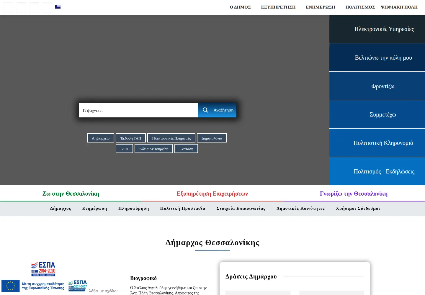Select the Ένσταση quick link
The height and width of the screenshot is (295, 425).
click(186, 149)
